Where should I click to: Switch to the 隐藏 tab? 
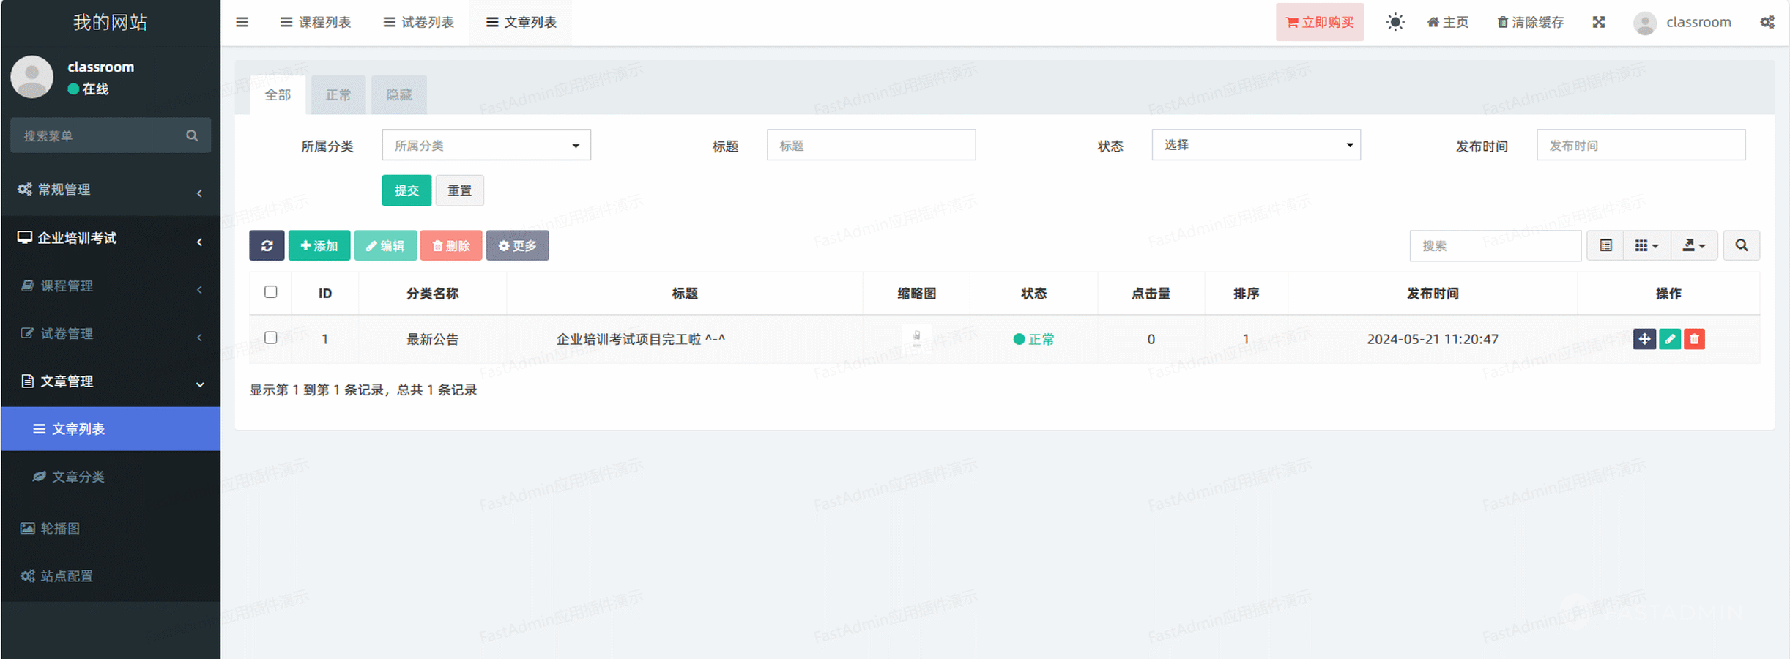(x=399, y=95)
